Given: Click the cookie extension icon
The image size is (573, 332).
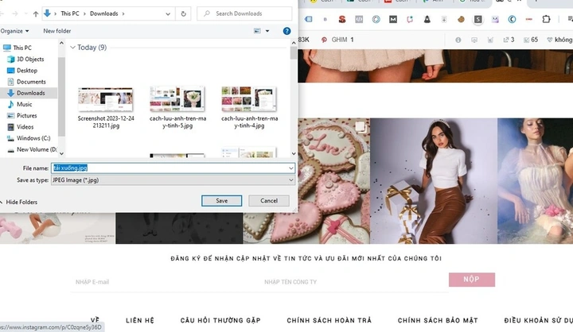Looking at the screenshot, I should tap(461, 19).
